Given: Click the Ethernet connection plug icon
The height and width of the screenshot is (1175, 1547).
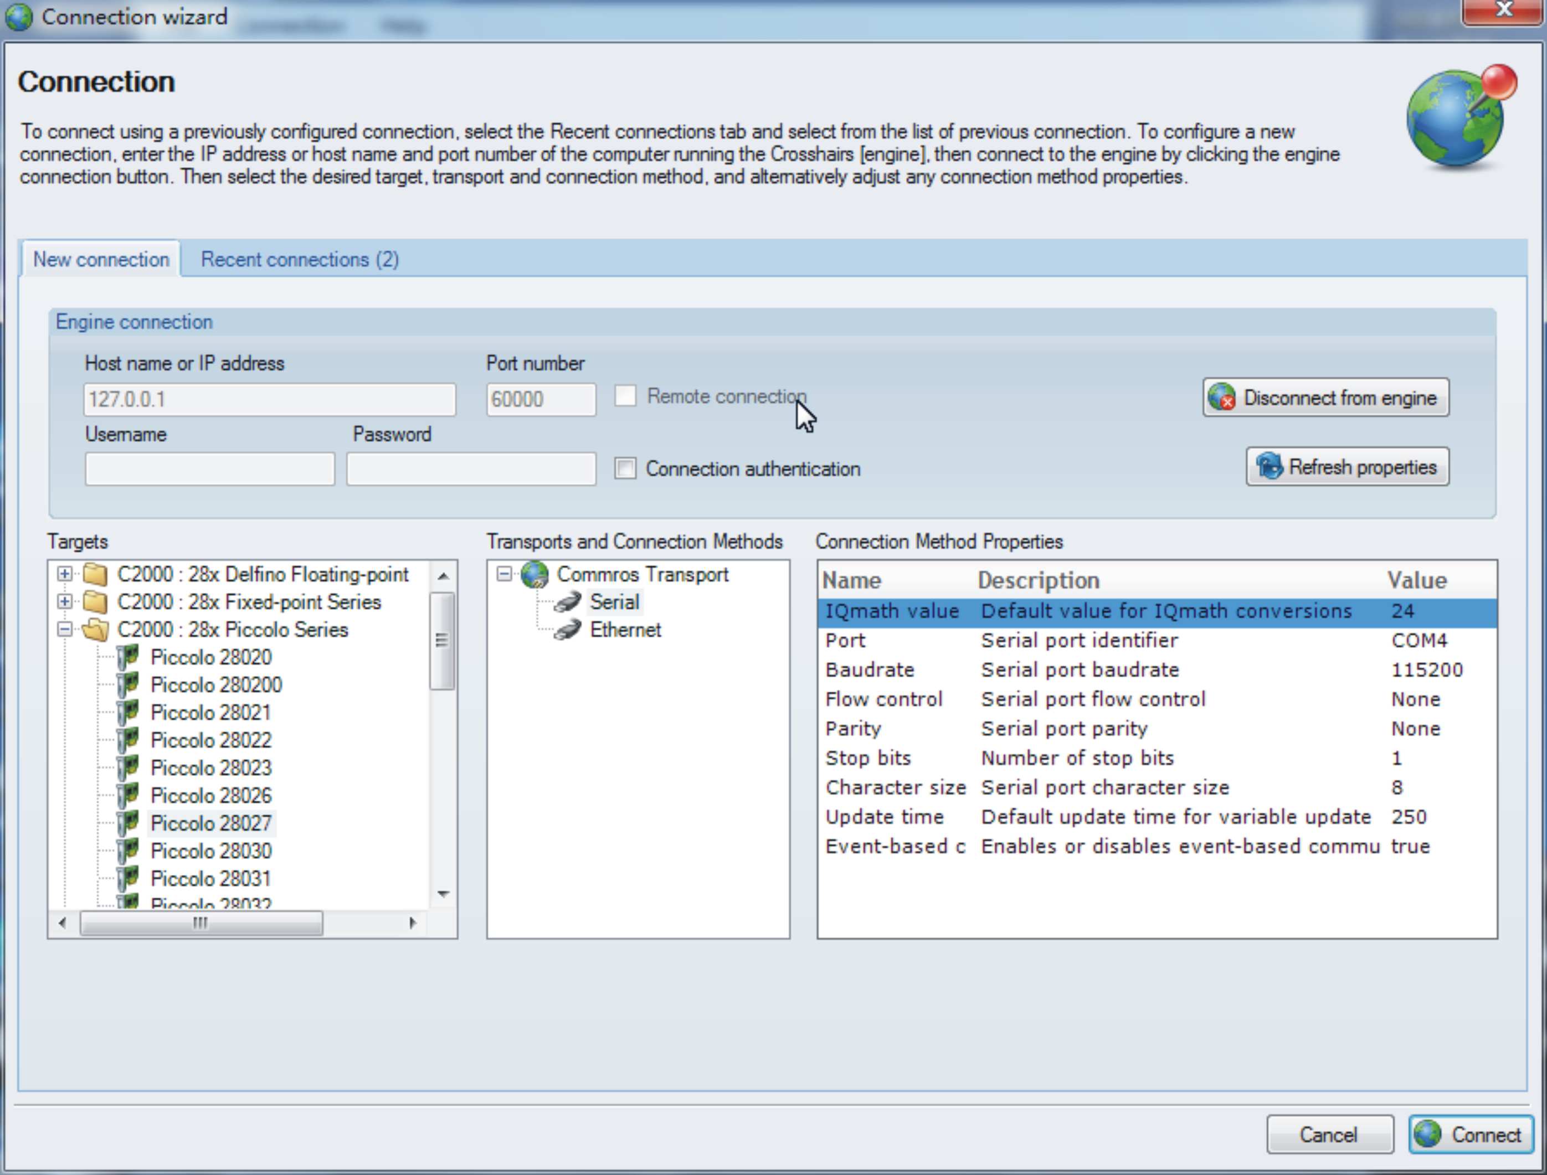Looking at the screenshot, I should pyautogui.click(x=567, y=630).
